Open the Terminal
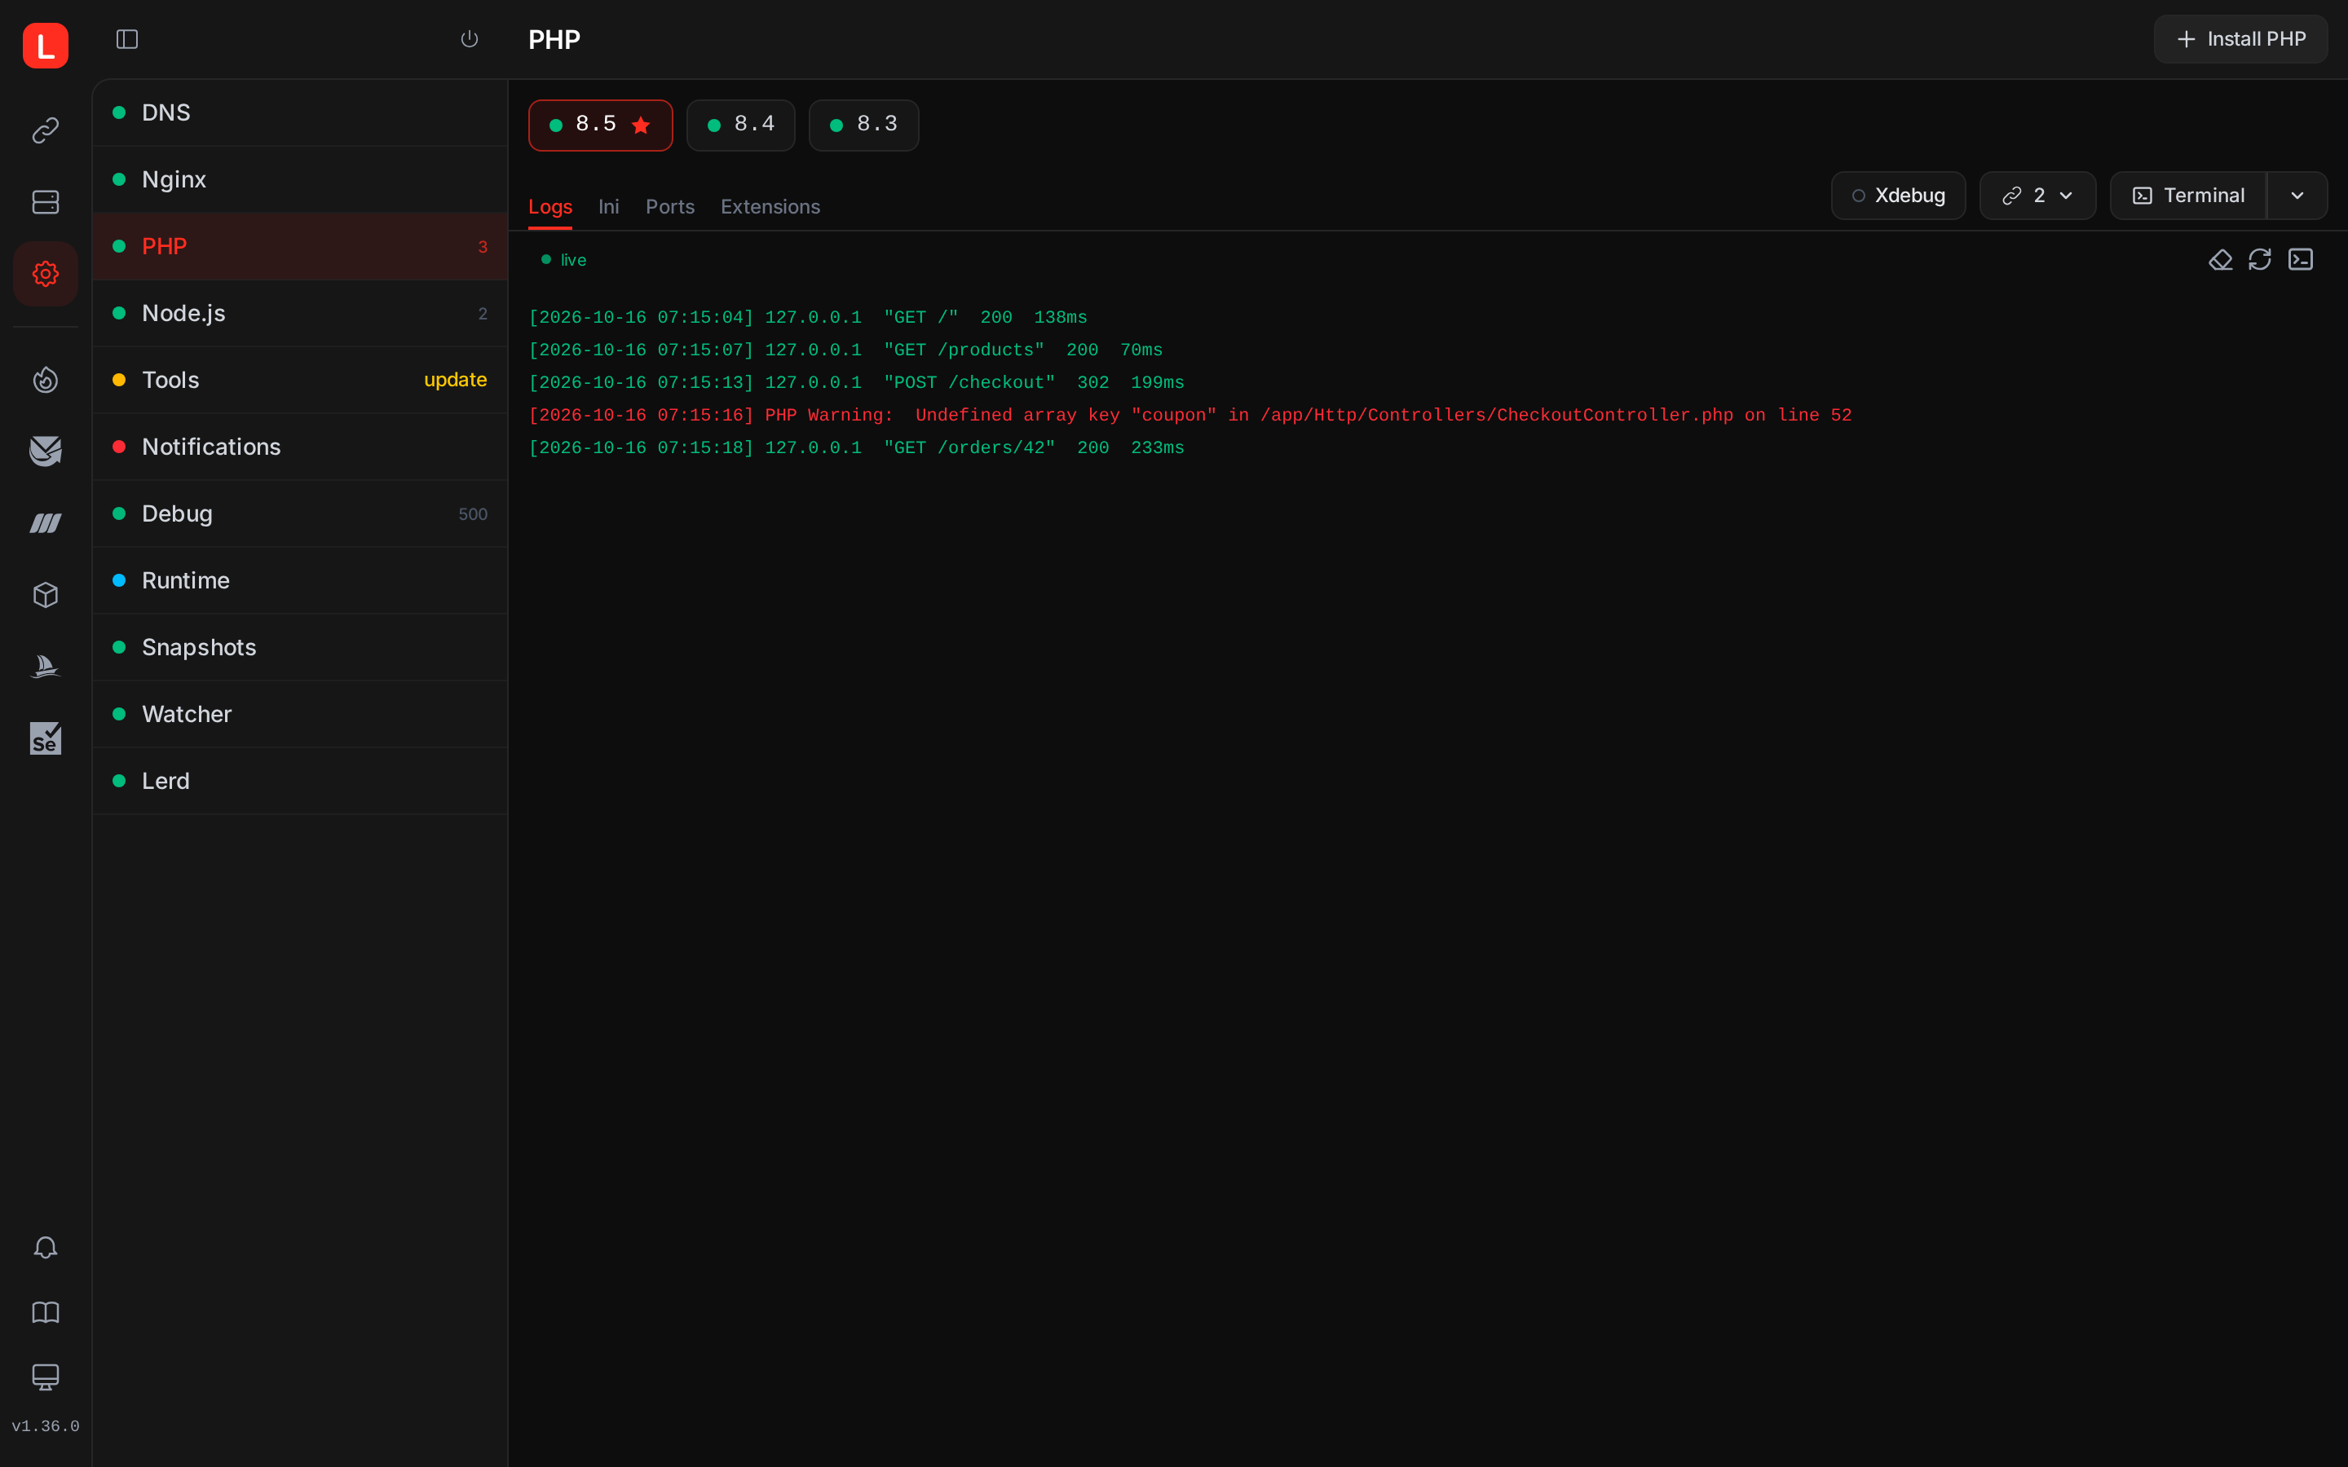The image size is (2348, 1467). click(x=2188, y=196)
